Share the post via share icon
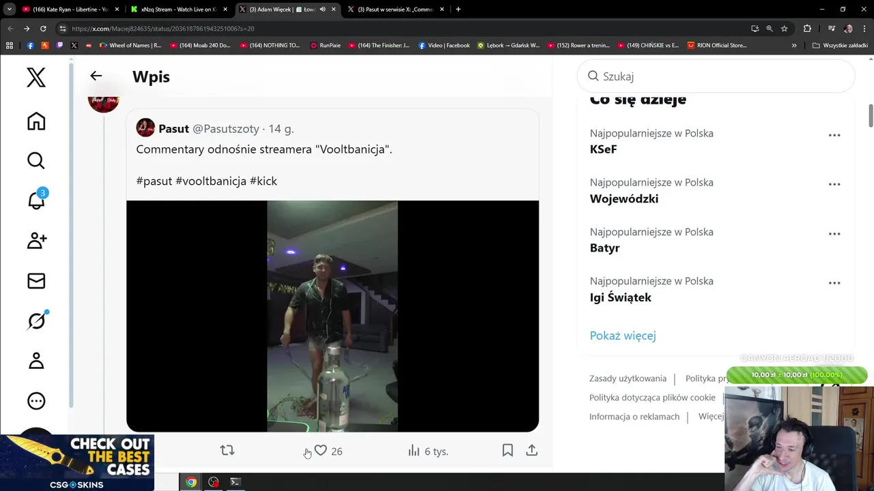874x491 pixels. tap(532, 451)
